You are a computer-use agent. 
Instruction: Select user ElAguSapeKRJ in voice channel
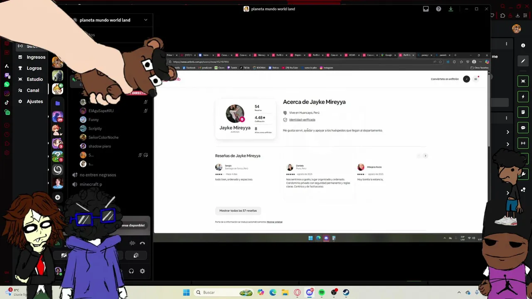[x=101, y=111]
